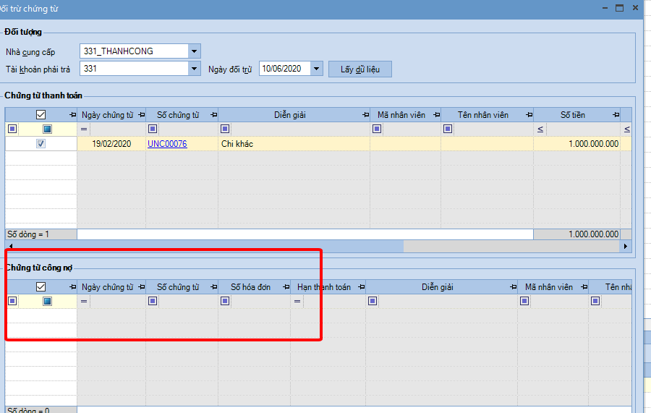651x413 pixels.
Task: Click the Lấy dữ liệu button
Action: [x=360, y=69]
